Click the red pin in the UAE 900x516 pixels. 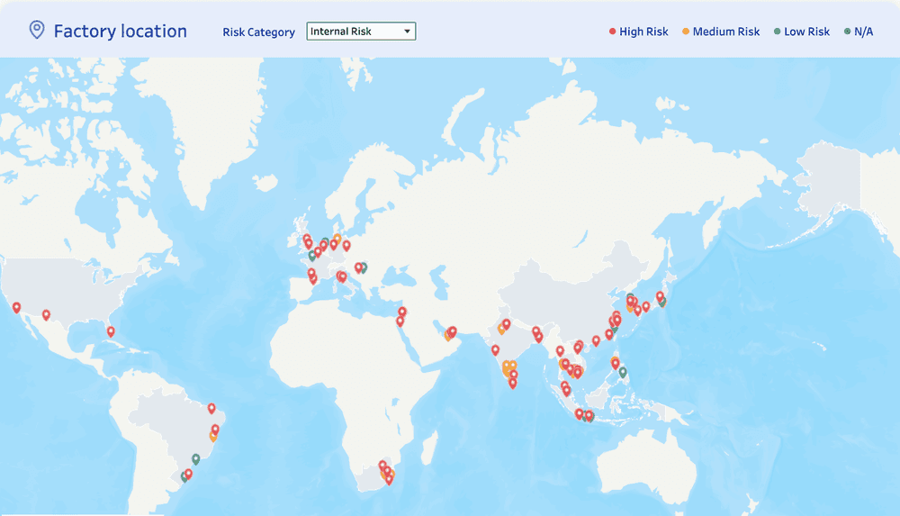point(453,332)
